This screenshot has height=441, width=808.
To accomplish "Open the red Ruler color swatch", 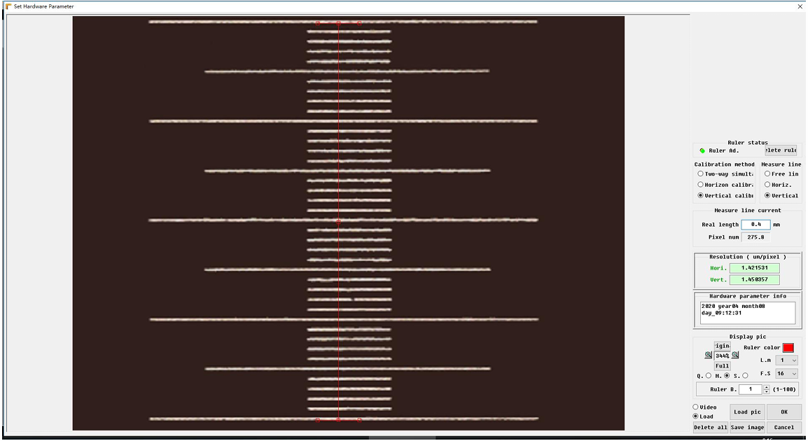I will coord(788,348).
